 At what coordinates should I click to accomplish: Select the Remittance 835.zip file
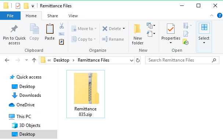coord(85,94)
